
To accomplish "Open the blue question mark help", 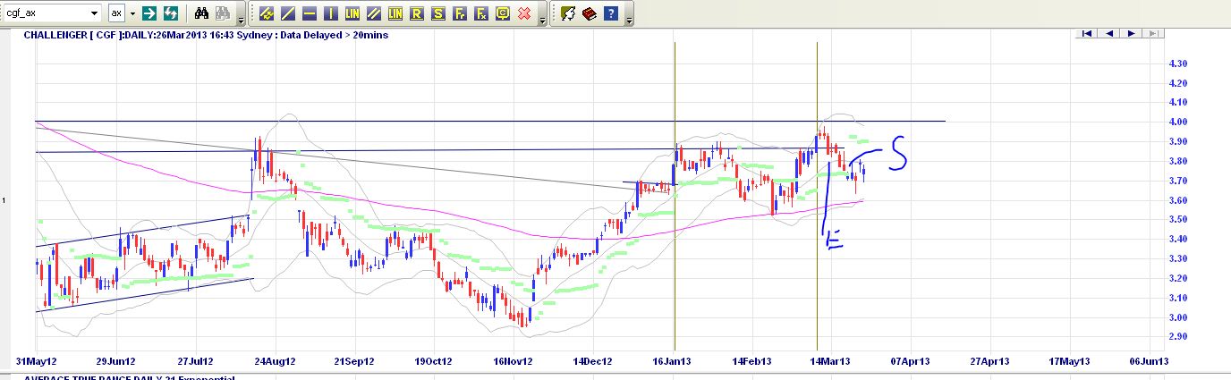I will point(610,13).
